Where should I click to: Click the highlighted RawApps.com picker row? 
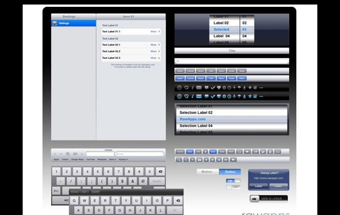232,119
